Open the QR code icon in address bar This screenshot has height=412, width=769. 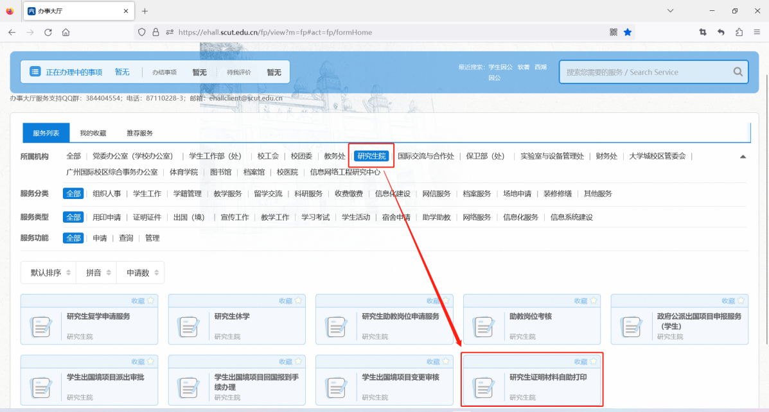point(614,32)
